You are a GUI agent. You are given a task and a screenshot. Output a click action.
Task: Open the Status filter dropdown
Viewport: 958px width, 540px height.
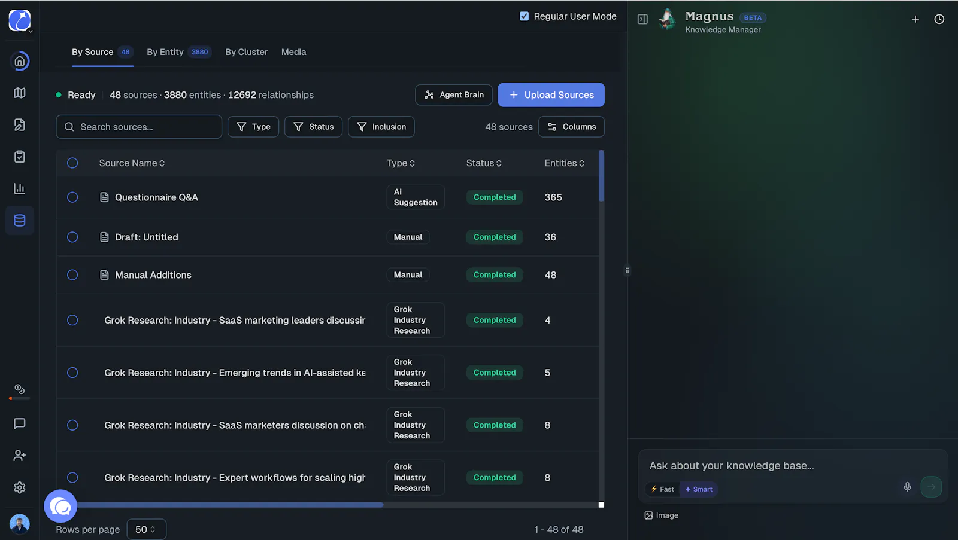314,127
